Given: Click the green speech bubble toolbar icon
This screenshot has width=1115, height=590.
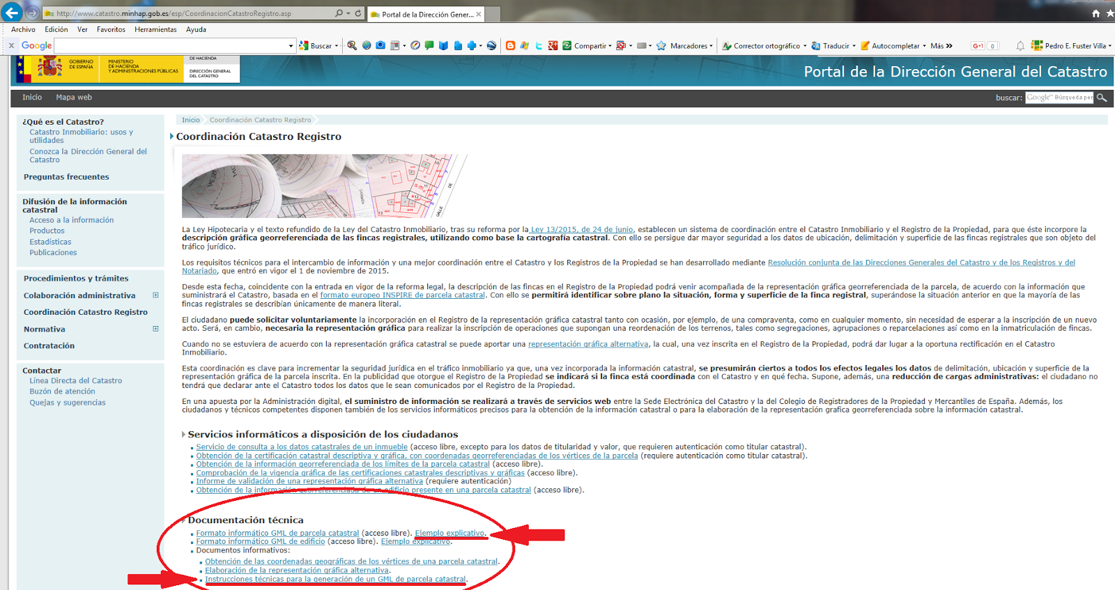Looking at the screenshot, I should 429,45.
